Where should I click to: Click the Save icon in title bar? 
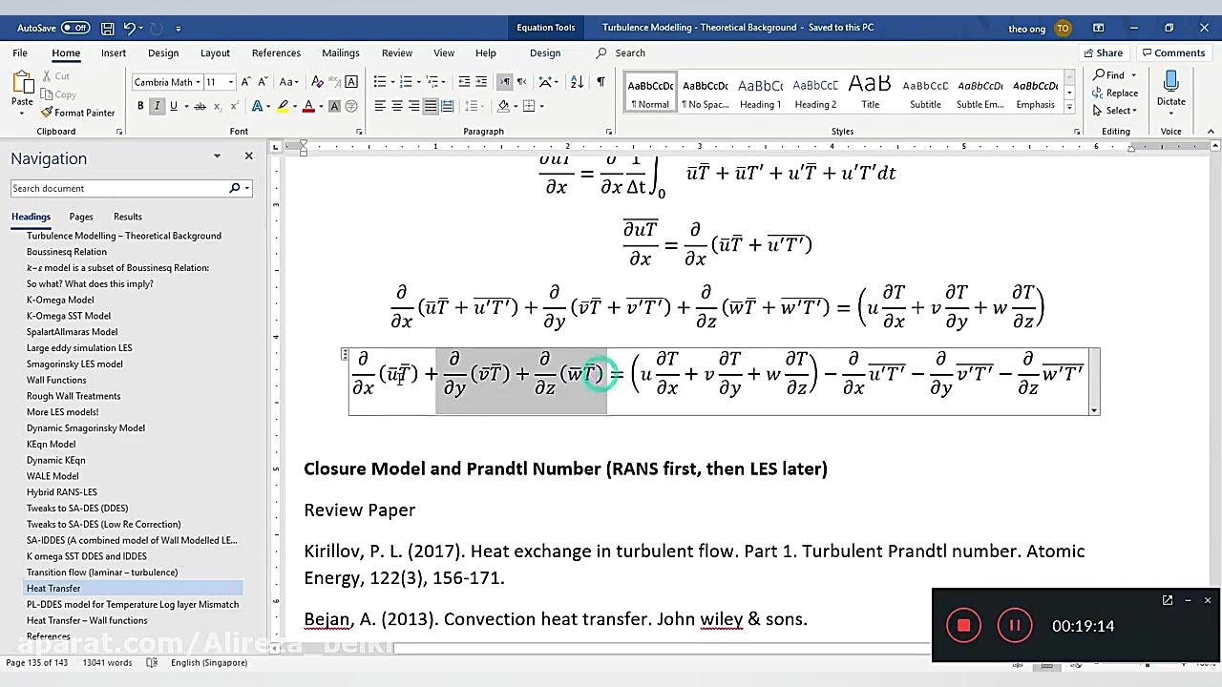point(108,29)
